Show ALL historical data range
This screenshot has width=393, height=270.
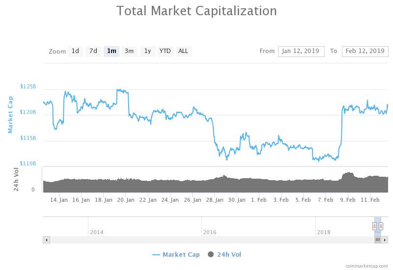[x=183, y=51]
